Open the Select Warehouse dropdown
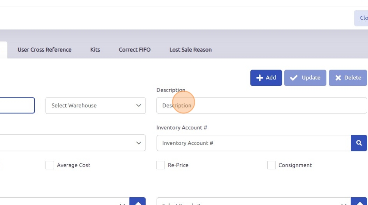The width and height of the screenshot is (368, 205). (95, 106)
